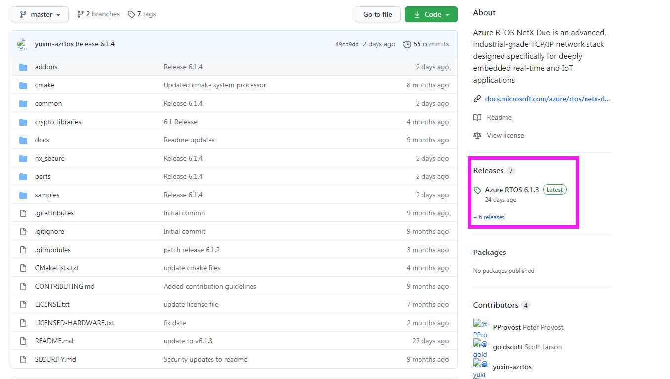The height and width of the screenshot is (379, 670).
Task: Open the cmake directory name
Action: (44, 85)
